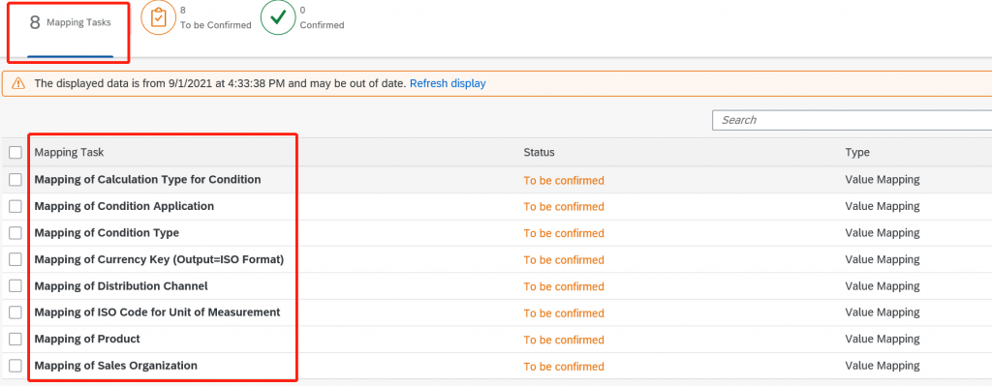Check the Mapping of Product row checkbox
The height and width of the screenshot is (386, 992).
[15, 339]
